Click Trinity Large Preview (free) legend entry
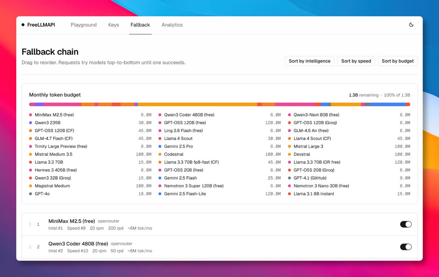This screenshot has width=439, height=277. pyautogui.click(x=61, y=147)
